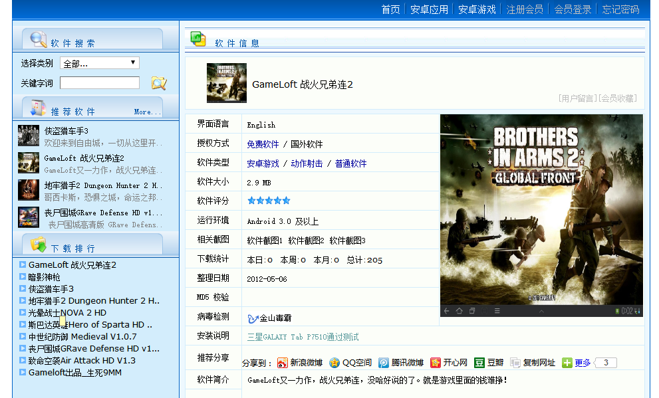
Task: Click the 软件信息 header icon
Action: click(198, 39)
